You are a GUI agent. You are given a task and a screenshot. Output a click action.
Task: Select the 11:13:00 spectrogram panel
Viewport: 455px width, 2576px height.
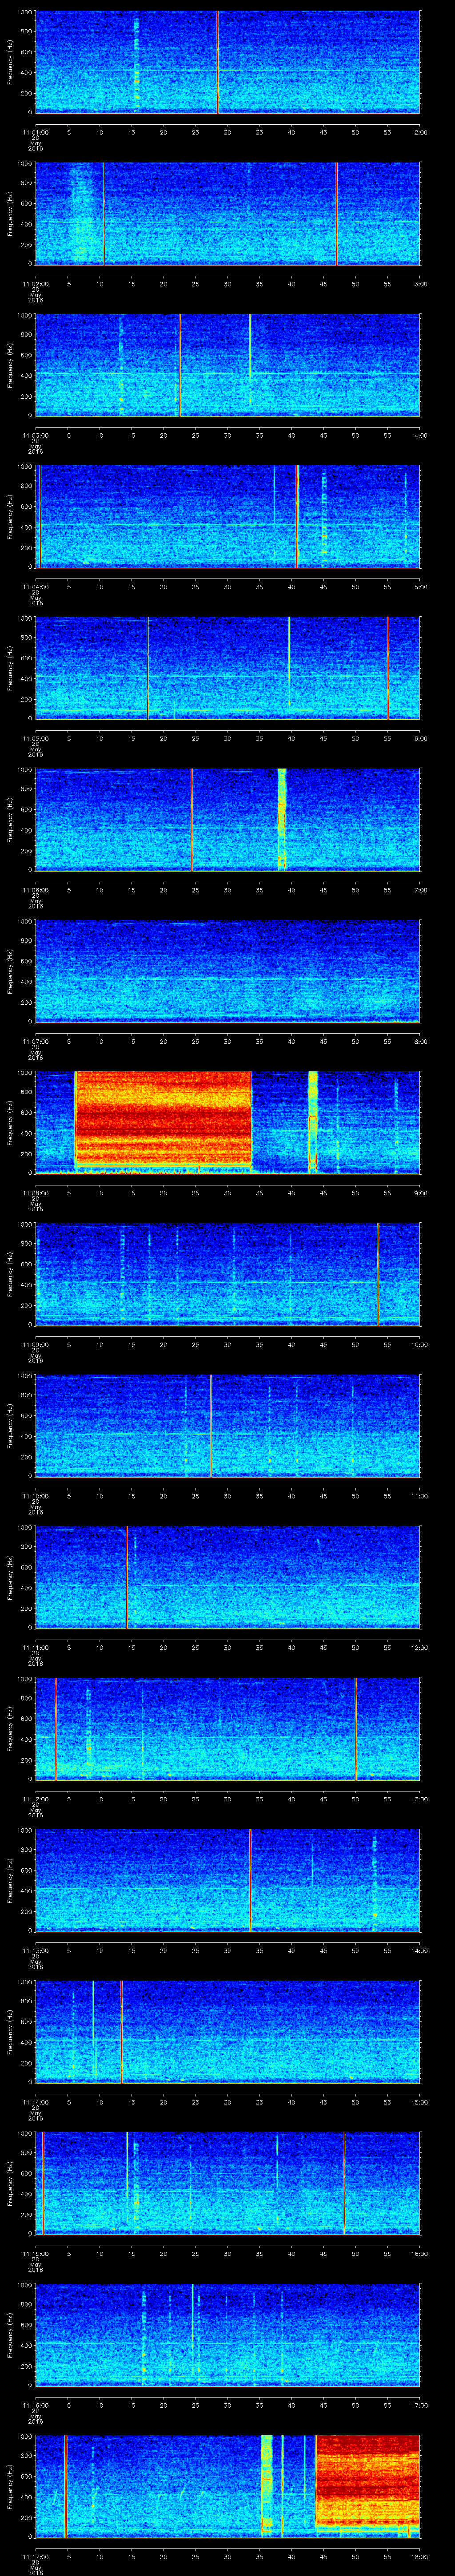228,1880
